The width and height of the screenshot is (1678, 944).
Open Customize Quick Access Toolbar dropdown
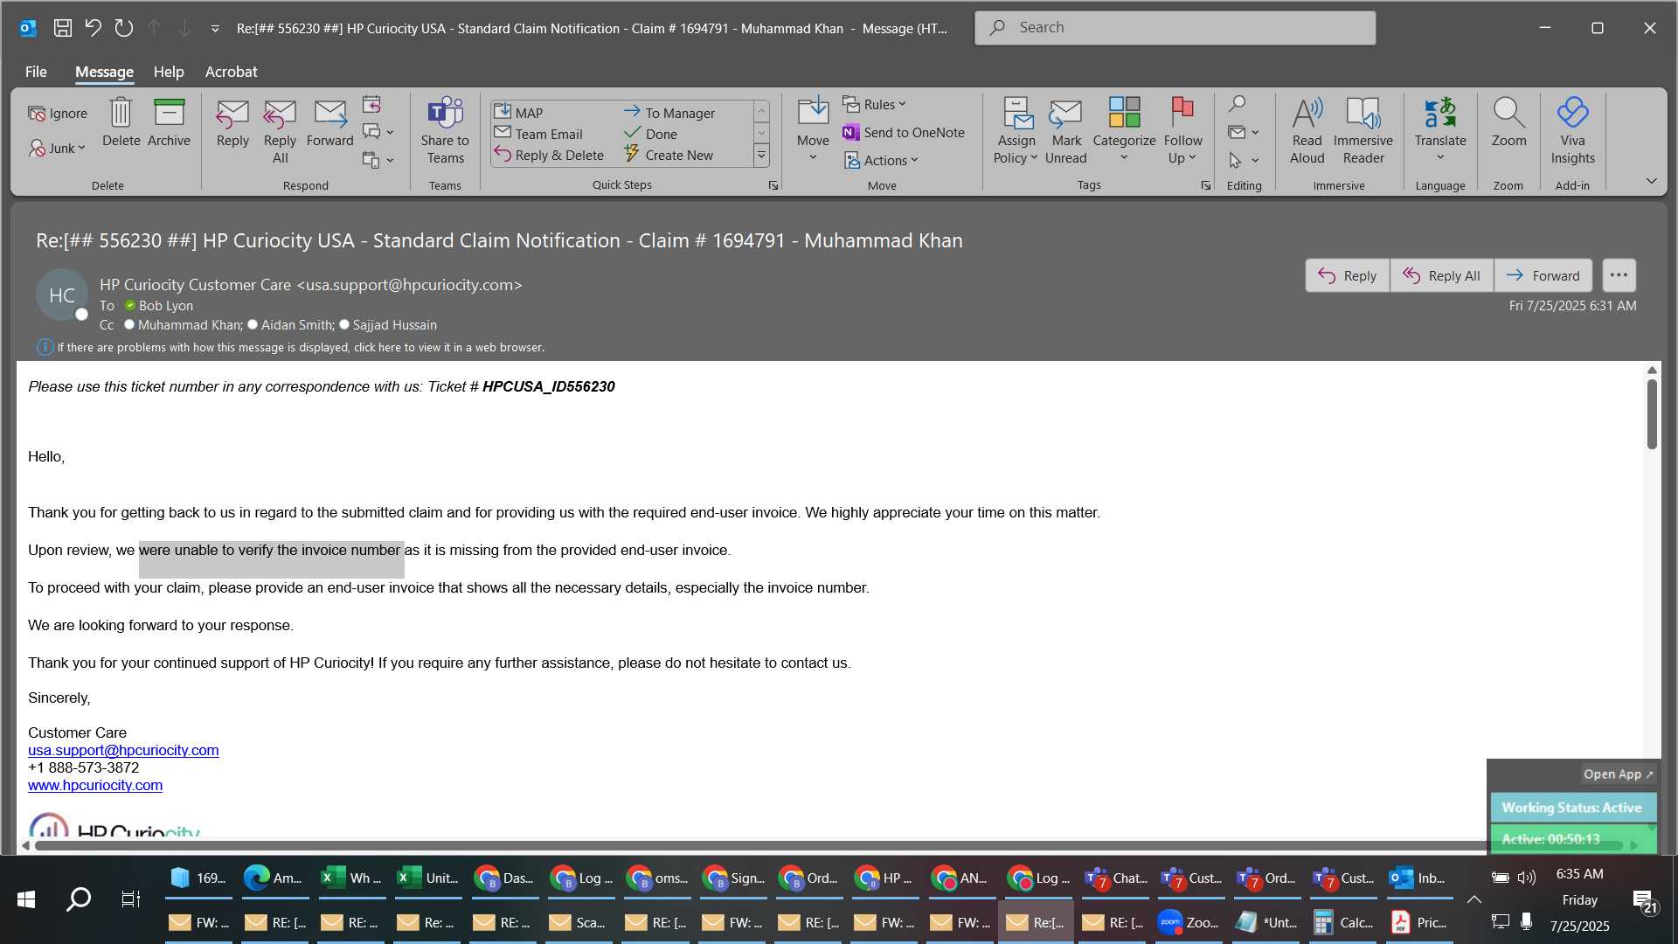(215, 29)
